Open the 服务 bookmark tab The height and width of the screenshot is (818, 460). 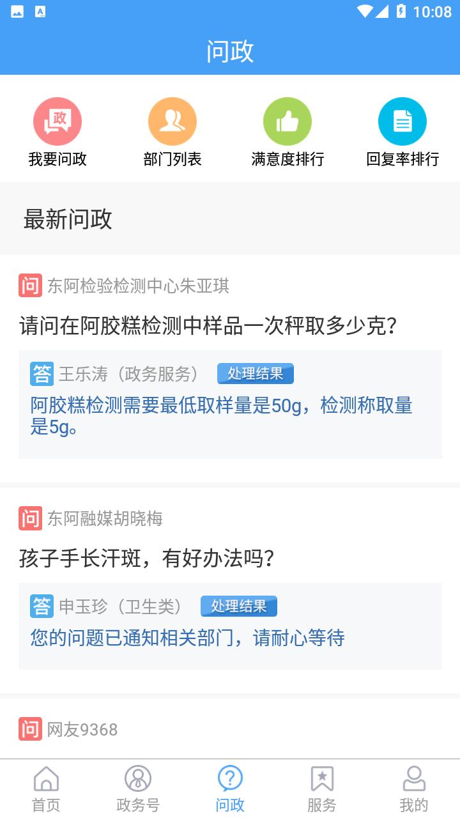click(321, 789)
